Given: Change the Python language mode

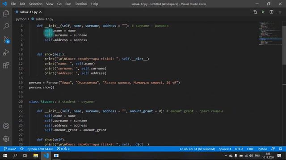Looking at the screenshot, I should click(x=262, y=149).
